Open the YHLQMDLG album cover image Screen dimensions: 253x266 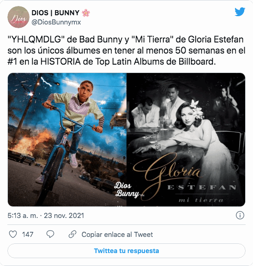[x=67, y=139]
